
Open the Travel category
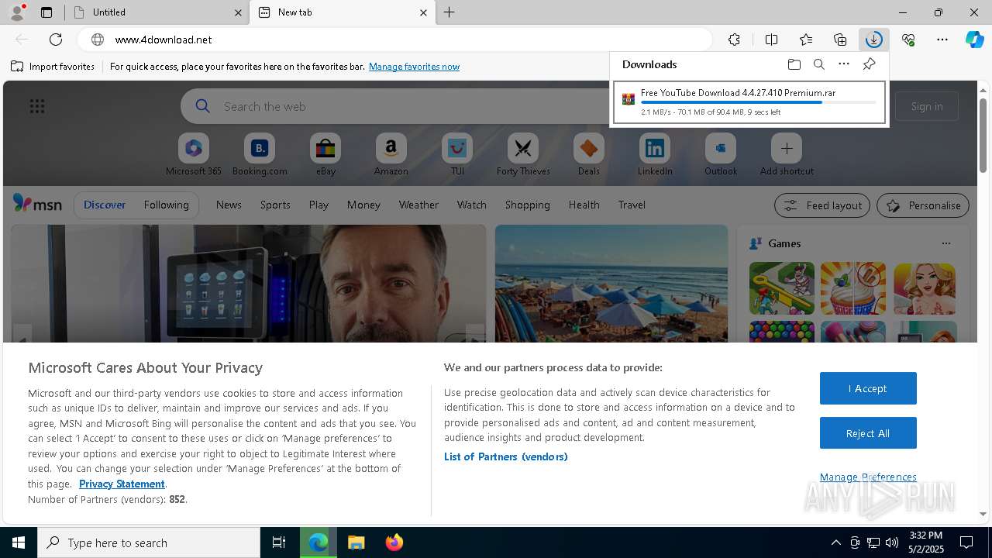coord(632,205)
